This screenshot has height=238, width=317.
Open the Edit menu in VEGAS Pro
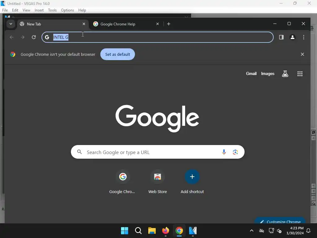pyautogui.click(x=15, y=10)
